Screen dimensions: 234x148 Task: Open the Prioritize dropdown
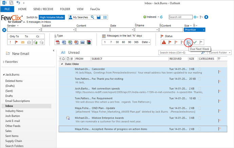point(195,30)
